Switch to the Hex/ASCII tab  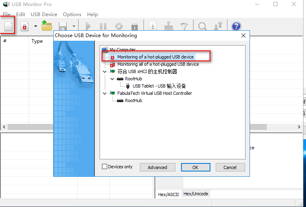click(x=169, y=194)
